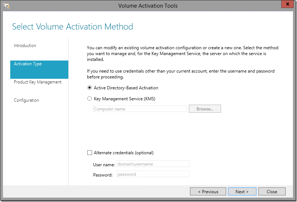
Task: Click the Volume Activation Tools title bar icon
Action: pyautogui.click(x=7, y=6)
